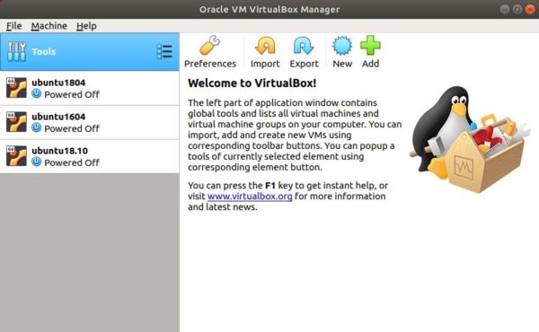
Task: Click the ubuntu1804 OS thumbnail icon
Action: click(x=16, y=88)
